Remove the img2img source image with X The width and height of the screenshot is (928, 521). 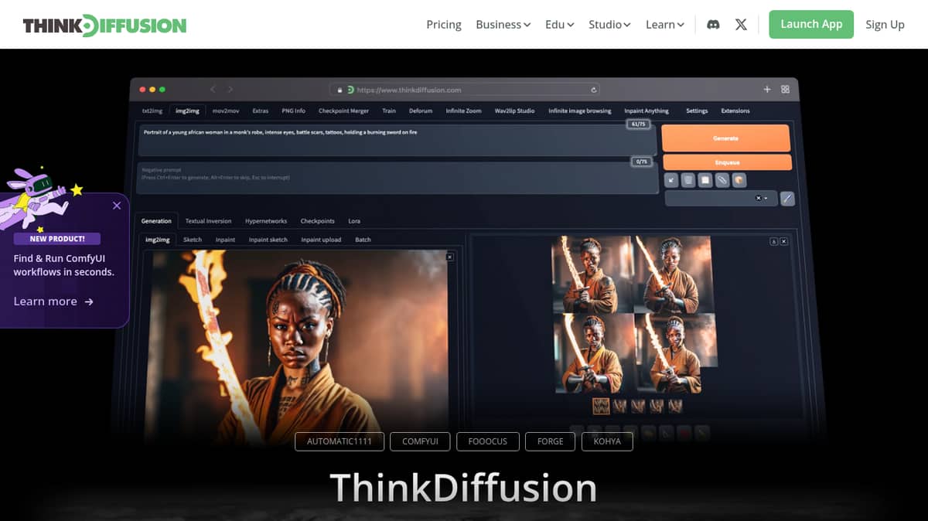click(x=450, y=257)
